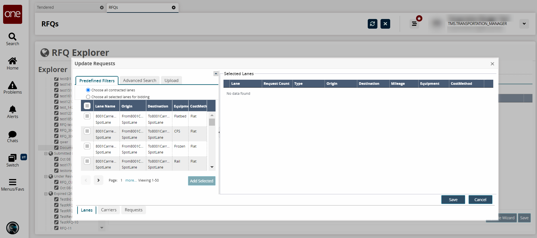The image size is (537, 238).
Task: Switch to the Tendered page tab
Action: [x=70, y=8]
